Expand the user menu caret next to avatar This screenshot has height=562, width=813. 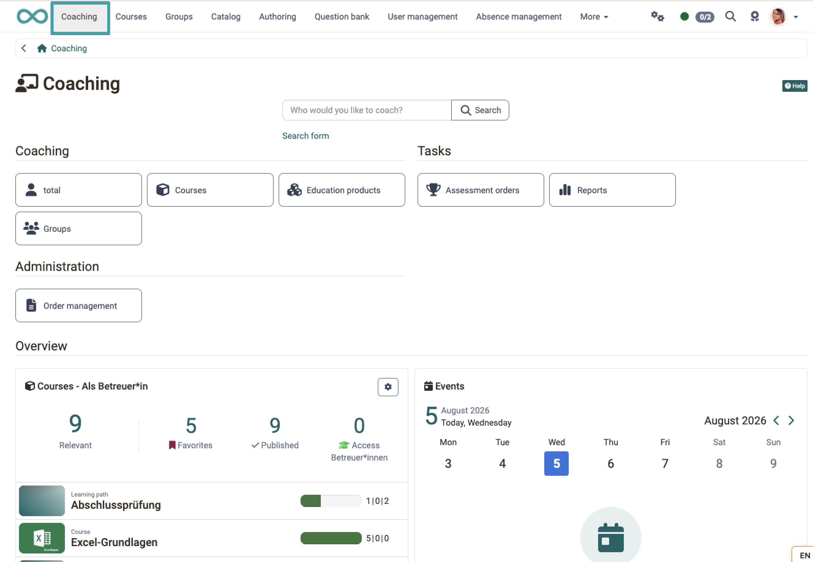tap(796, 17)
